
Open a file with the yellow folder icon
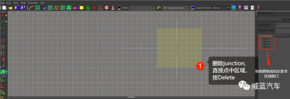tap(10, 8)
